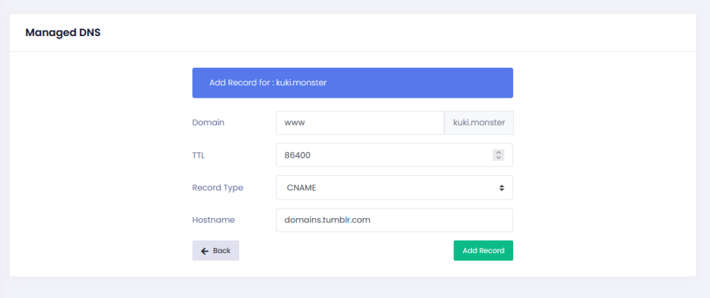Click the Managed DNS page heading

pos(63,33)
